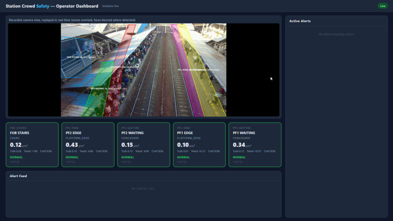Click 'Conf 92%' on the PF1 WAITING card
393x221 pixels.
[x=270, y=151]
